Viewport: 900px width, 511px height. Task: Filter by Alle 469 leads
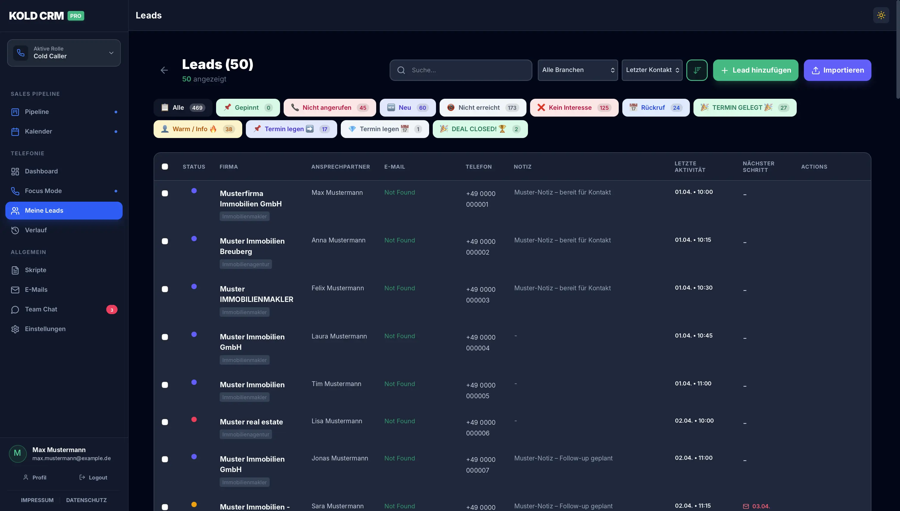point(183,108)
